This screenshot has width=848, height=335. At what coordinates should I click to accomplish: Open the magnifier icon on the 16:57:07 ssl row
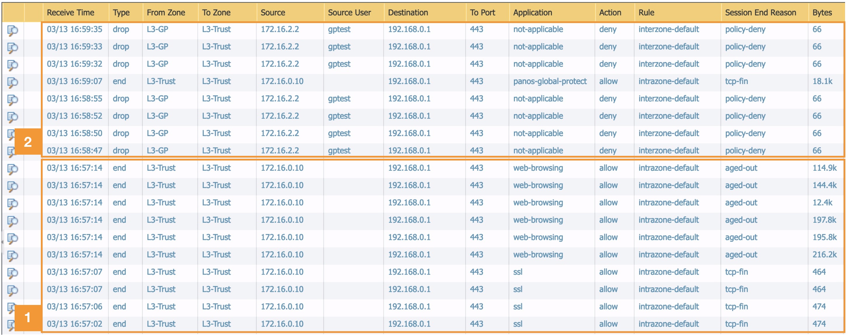click(13, 272)
